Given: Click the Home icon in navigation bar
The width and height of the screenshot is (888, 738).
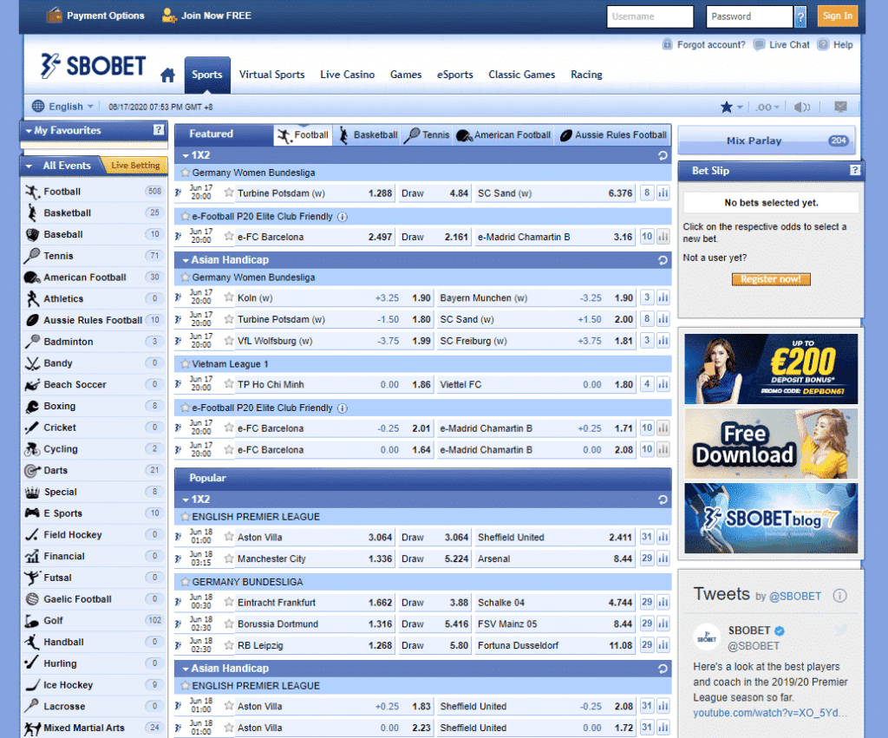Looking at the screenshot, I should click(x=167, y=75).
